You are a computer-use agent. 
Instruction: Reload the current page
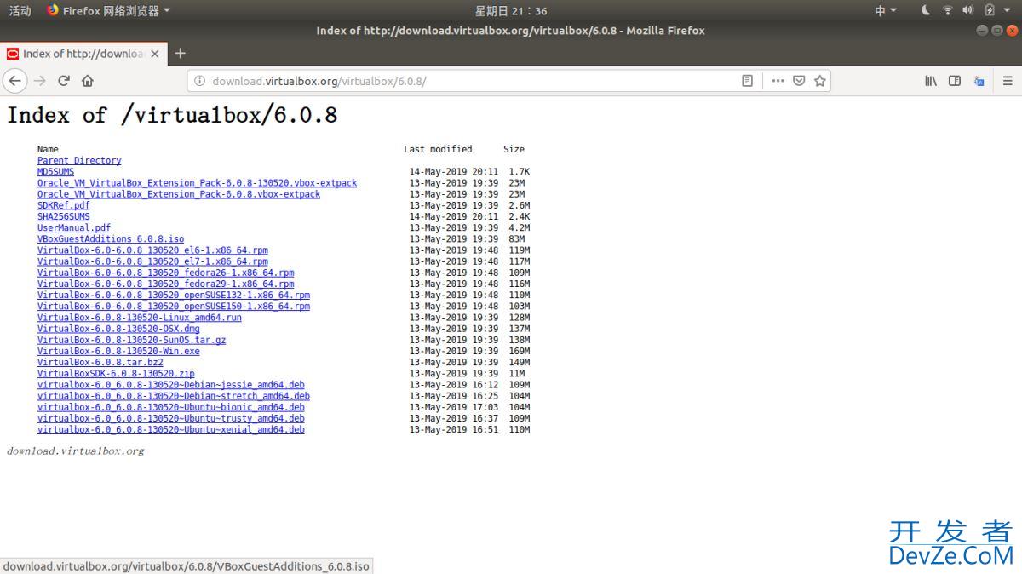(x=63, y=81)
